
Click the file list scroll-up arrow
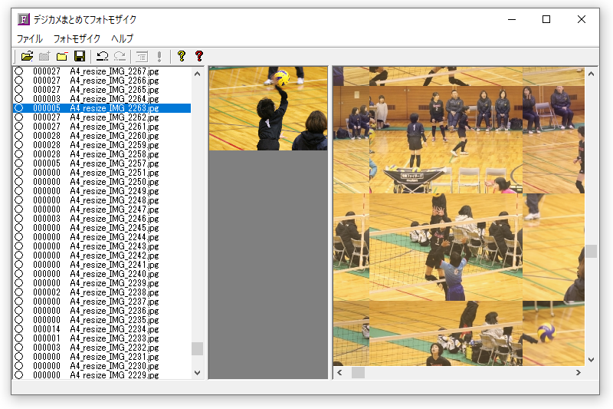click(x=198, y=74)
